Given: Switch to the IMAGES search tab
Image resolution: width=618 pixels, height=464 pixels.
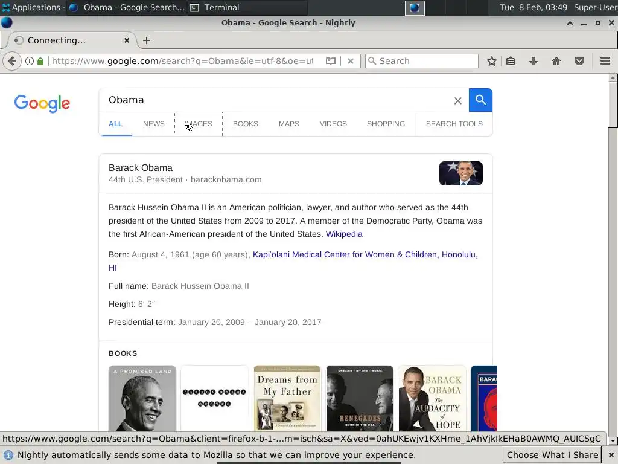Looking at the screenshot, I should coord(199,124).
